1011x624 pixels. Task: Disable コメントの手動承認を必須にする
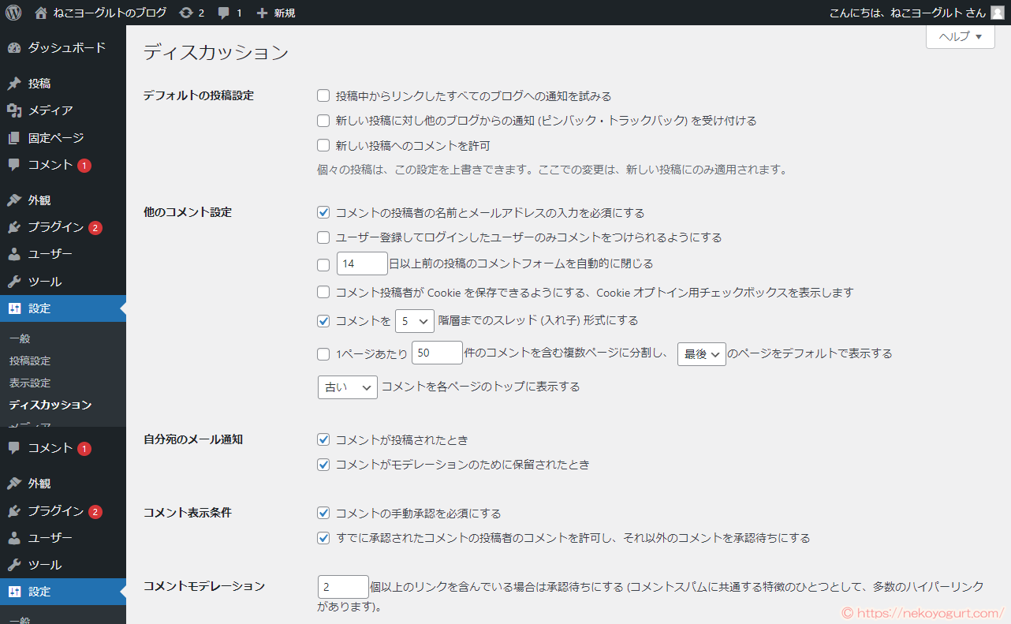[323, 513]
